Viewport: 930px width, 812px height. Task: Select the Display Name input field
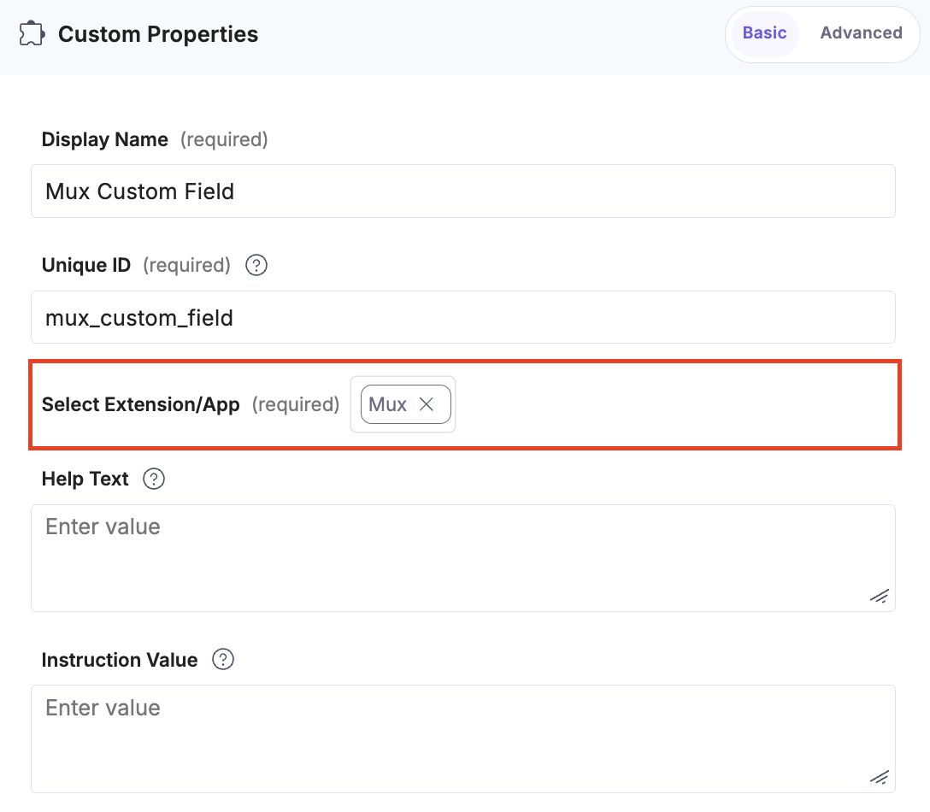click(462, 191)
